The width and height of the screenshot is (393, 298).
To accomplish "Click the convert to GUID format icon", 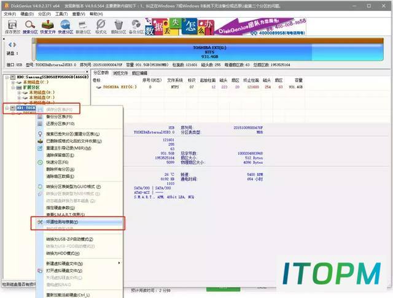I will [40, 186].
